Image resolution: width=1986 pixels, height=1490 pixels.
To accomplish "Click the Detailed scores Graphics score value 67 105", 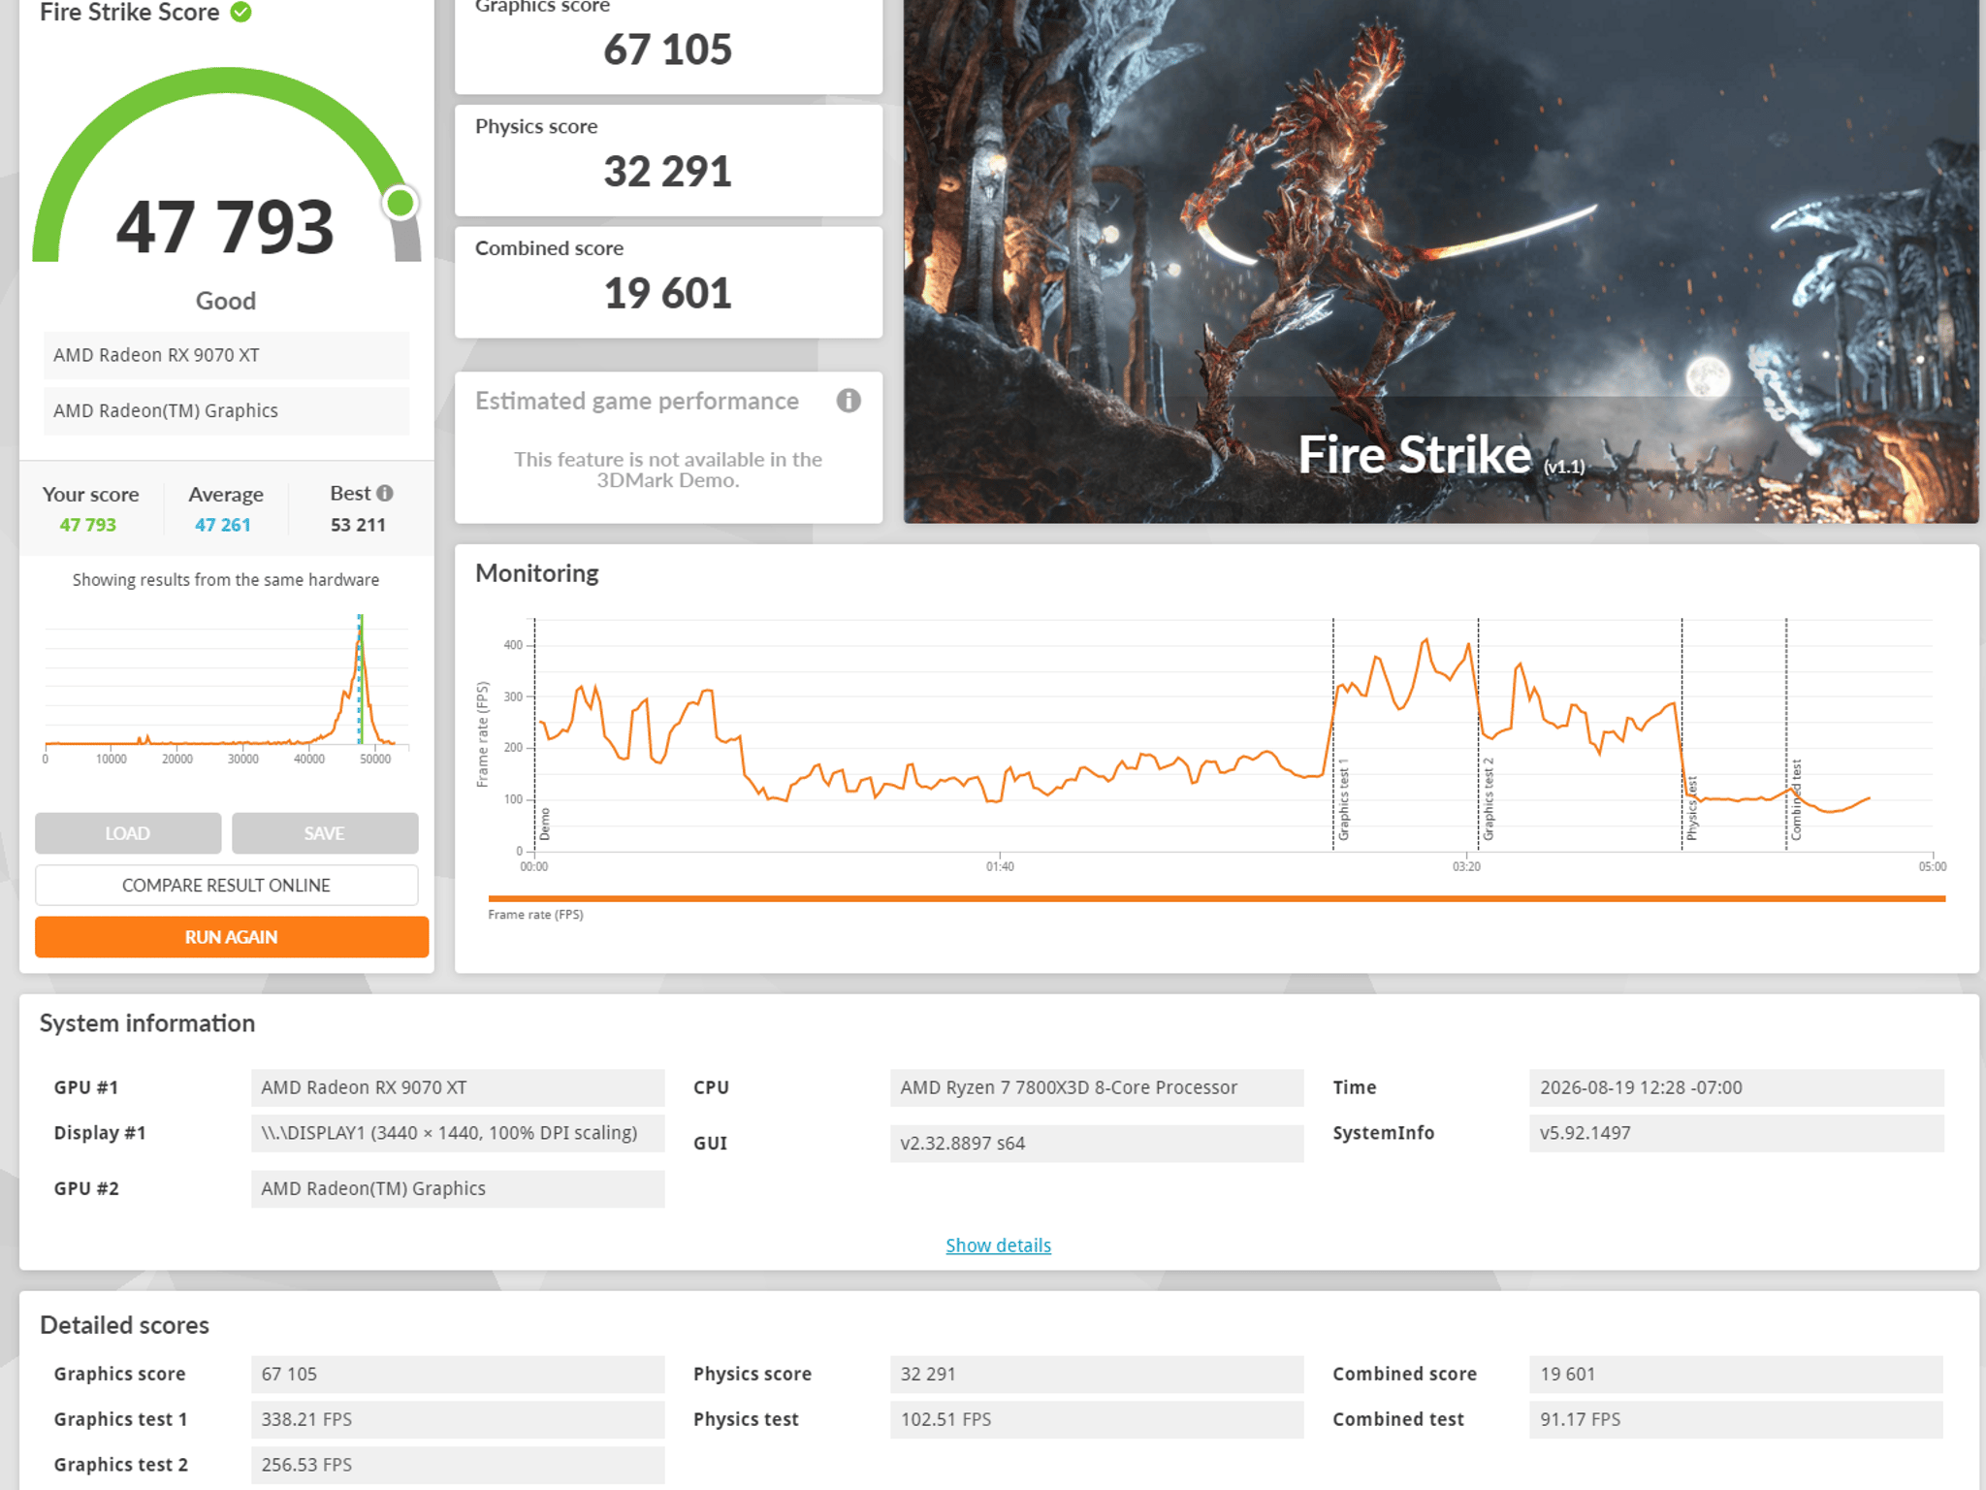I will click(458, 1374).
